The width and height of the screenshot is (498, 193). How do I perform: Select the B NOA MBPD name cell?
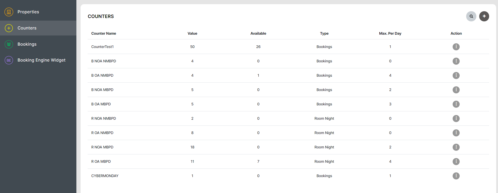pyautogui.click(x=102, y=90)
